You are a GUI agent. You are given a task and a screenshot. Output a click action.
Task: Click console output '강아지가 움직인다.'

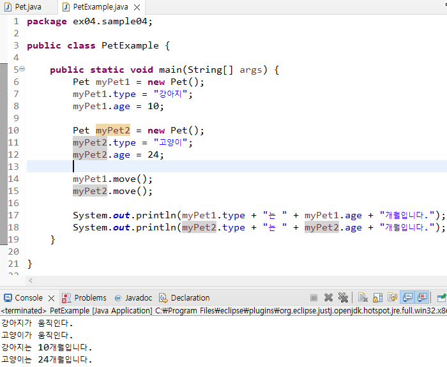pyautogui.click(x=37, y=323)
